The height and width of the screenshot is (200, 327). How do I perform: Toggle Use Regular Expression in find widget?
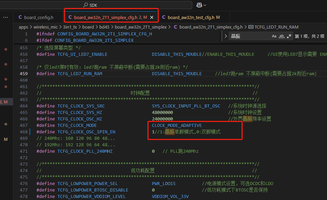tap(289, 36)
